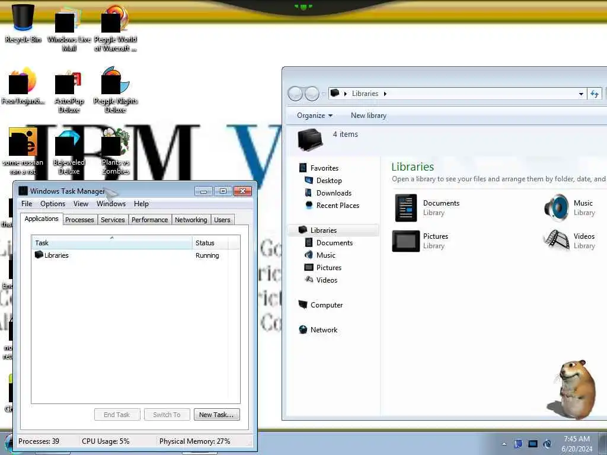The height and width of the screenshot is (455, 607).
Task: Click the hamster desktop mascot
Action: coord(573,389)
